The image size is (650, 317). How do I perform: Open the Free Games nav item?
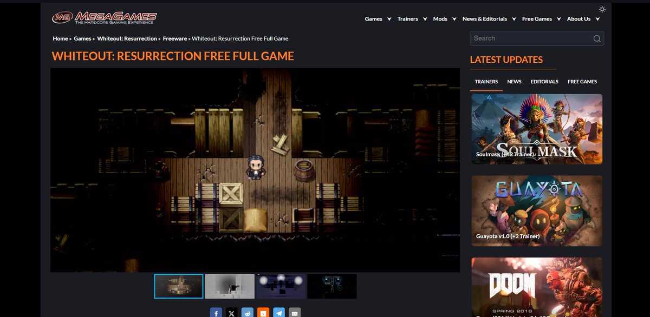click(x=537, y=19)
